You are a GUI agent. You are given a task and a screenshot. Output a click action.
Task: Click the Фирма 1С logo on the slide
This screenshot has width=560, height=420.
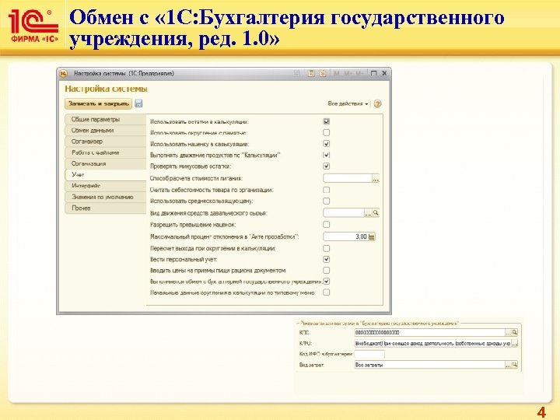pyautogui.click(x=33, y=26)
